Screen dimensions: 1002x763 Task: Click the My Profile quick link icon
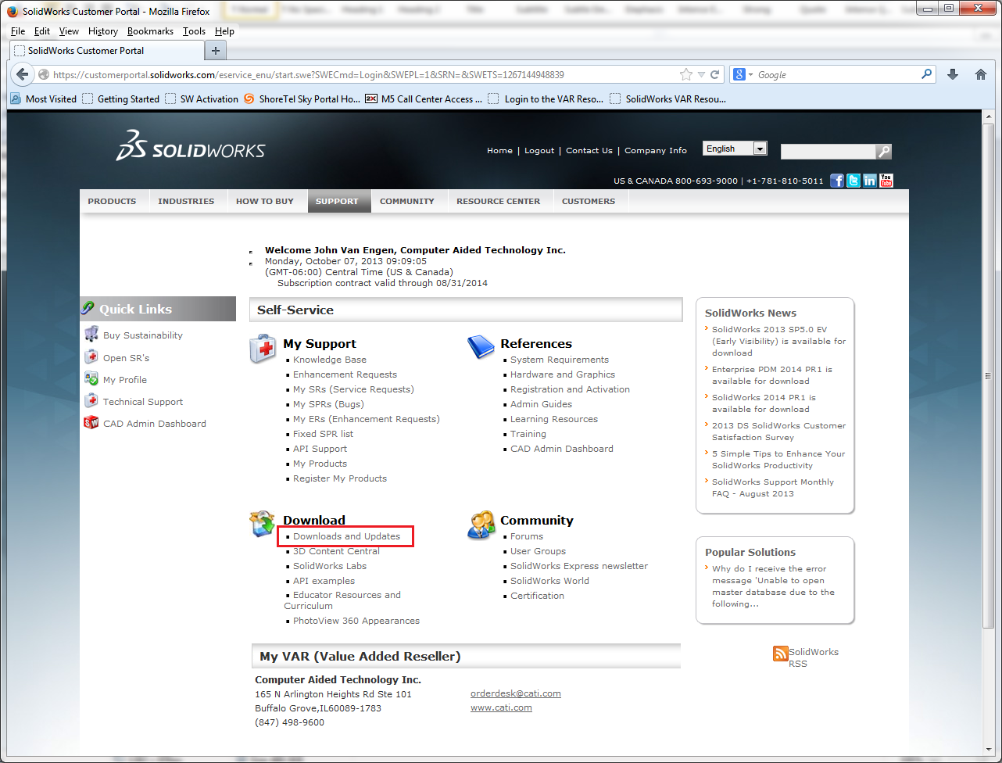tap(91, 379)
